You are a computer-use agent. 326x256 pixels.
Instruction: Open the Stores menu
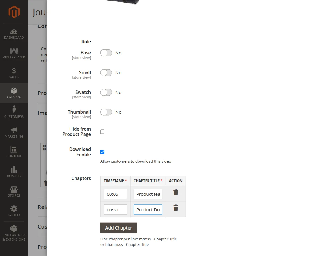click(x=14, y=192)
